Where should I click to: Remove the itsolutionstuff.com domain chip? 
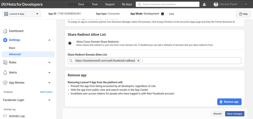pyautogui.click(x=138, y=61)
